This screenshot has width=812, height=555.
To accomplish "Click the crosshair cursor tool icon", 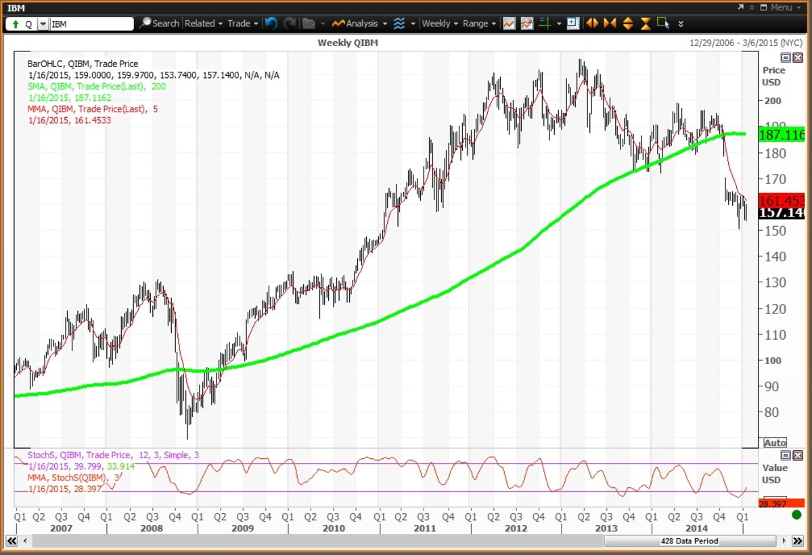I will coord(544,23).
